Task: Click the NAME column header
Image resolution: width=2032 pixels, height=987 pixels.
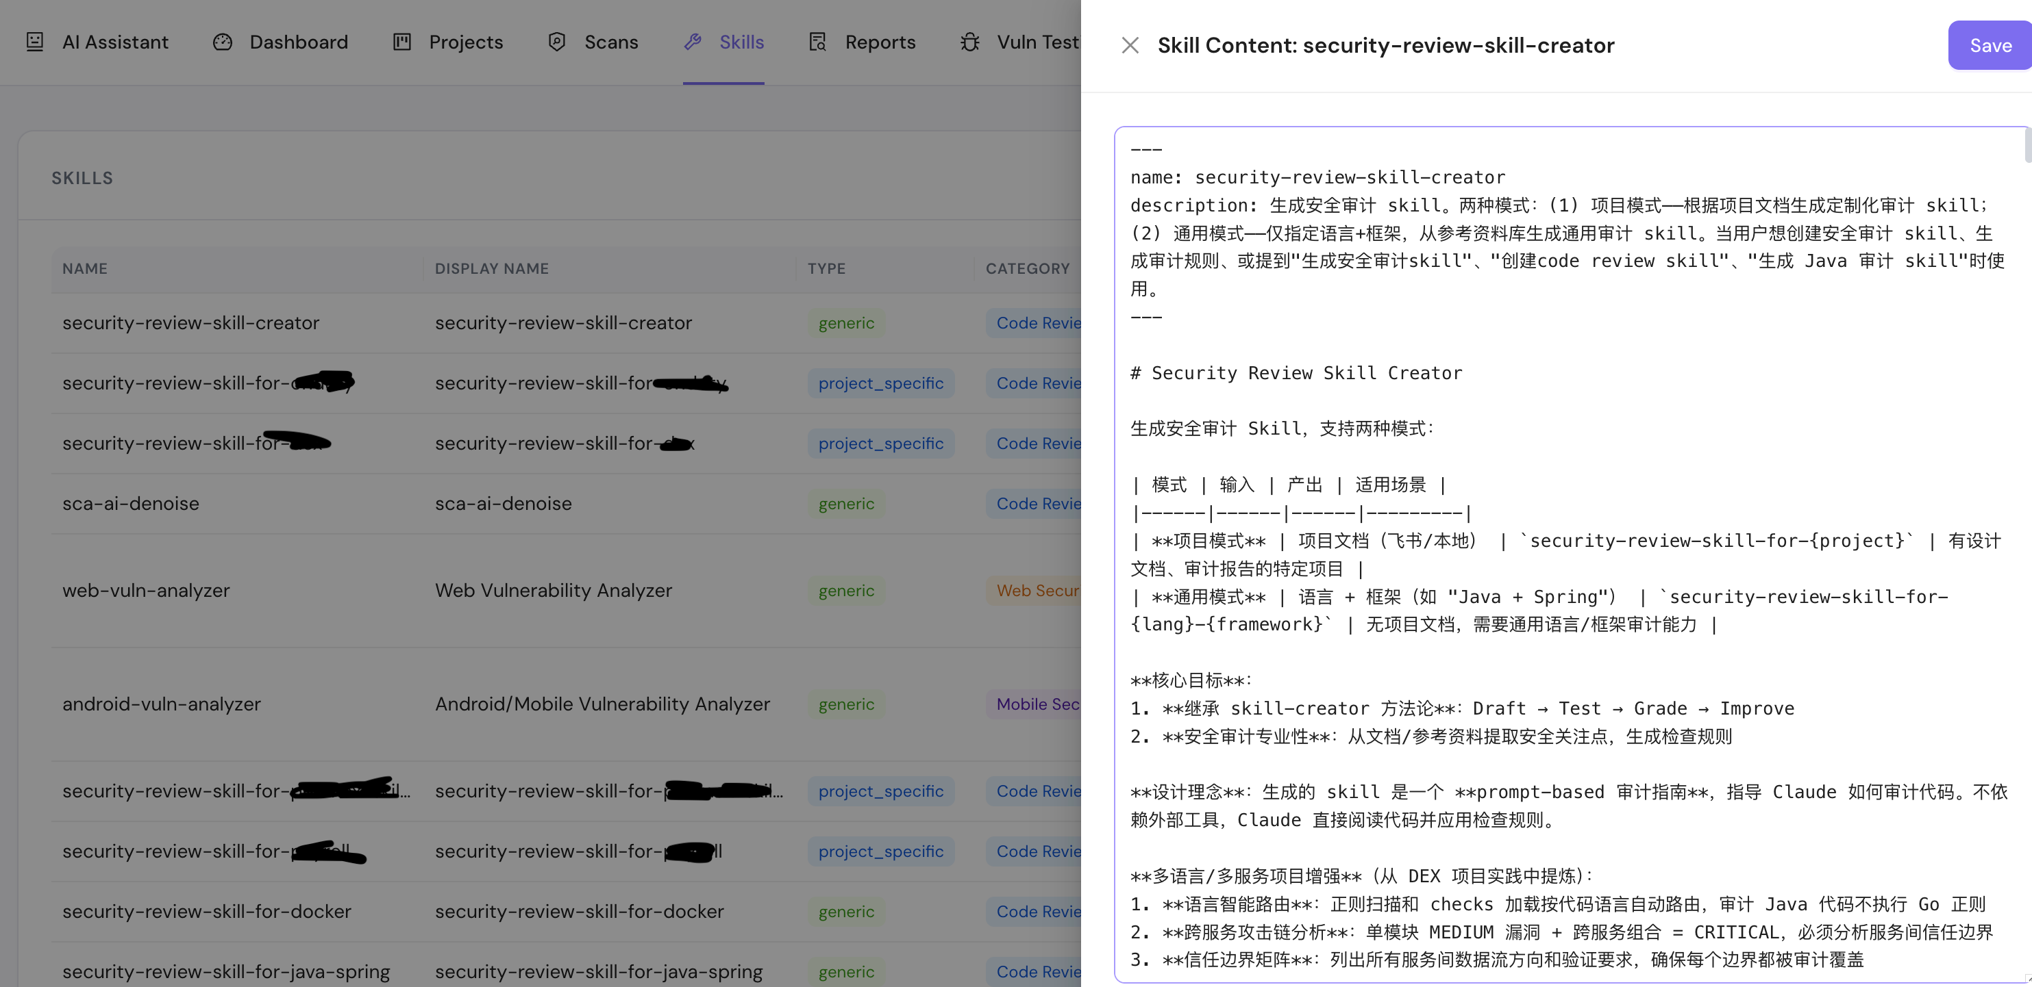Action: click(x=85, y=268)
